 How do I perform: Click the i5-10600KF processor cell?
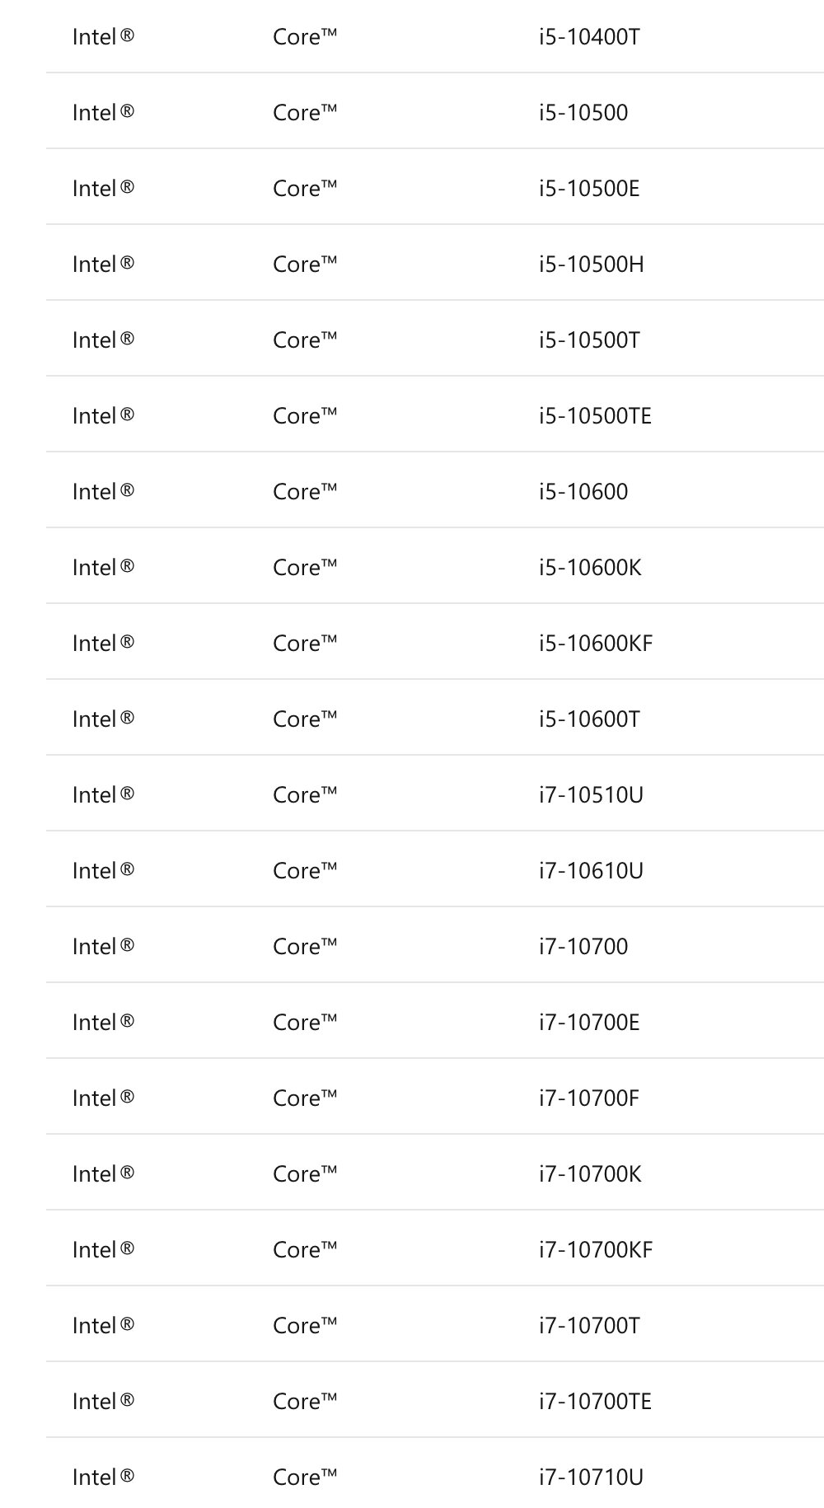[596, 644]
